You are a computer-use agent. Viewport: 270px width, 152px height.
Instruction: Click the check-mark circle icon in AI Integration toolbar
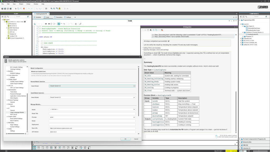[153, 30]
